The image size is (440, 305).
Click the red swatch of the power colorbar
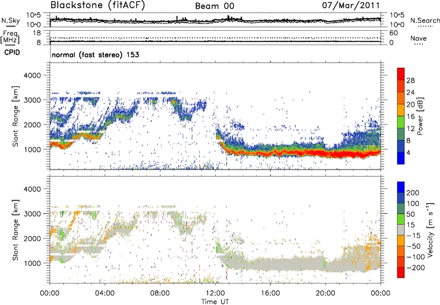coord(401,74)
